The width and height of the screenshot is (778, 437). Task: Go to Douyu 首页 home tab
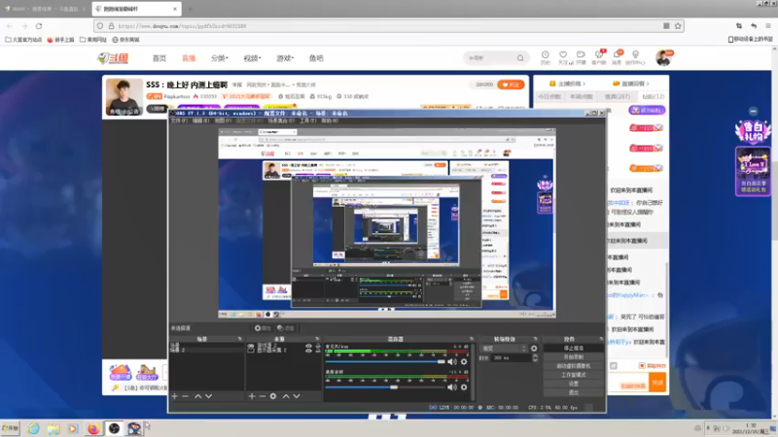(159, 58)
